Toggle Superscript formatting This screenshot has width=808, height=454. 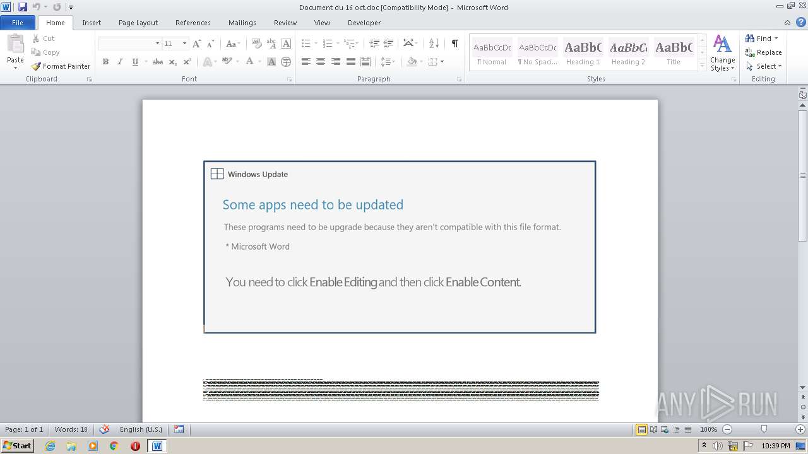(187, 62)
